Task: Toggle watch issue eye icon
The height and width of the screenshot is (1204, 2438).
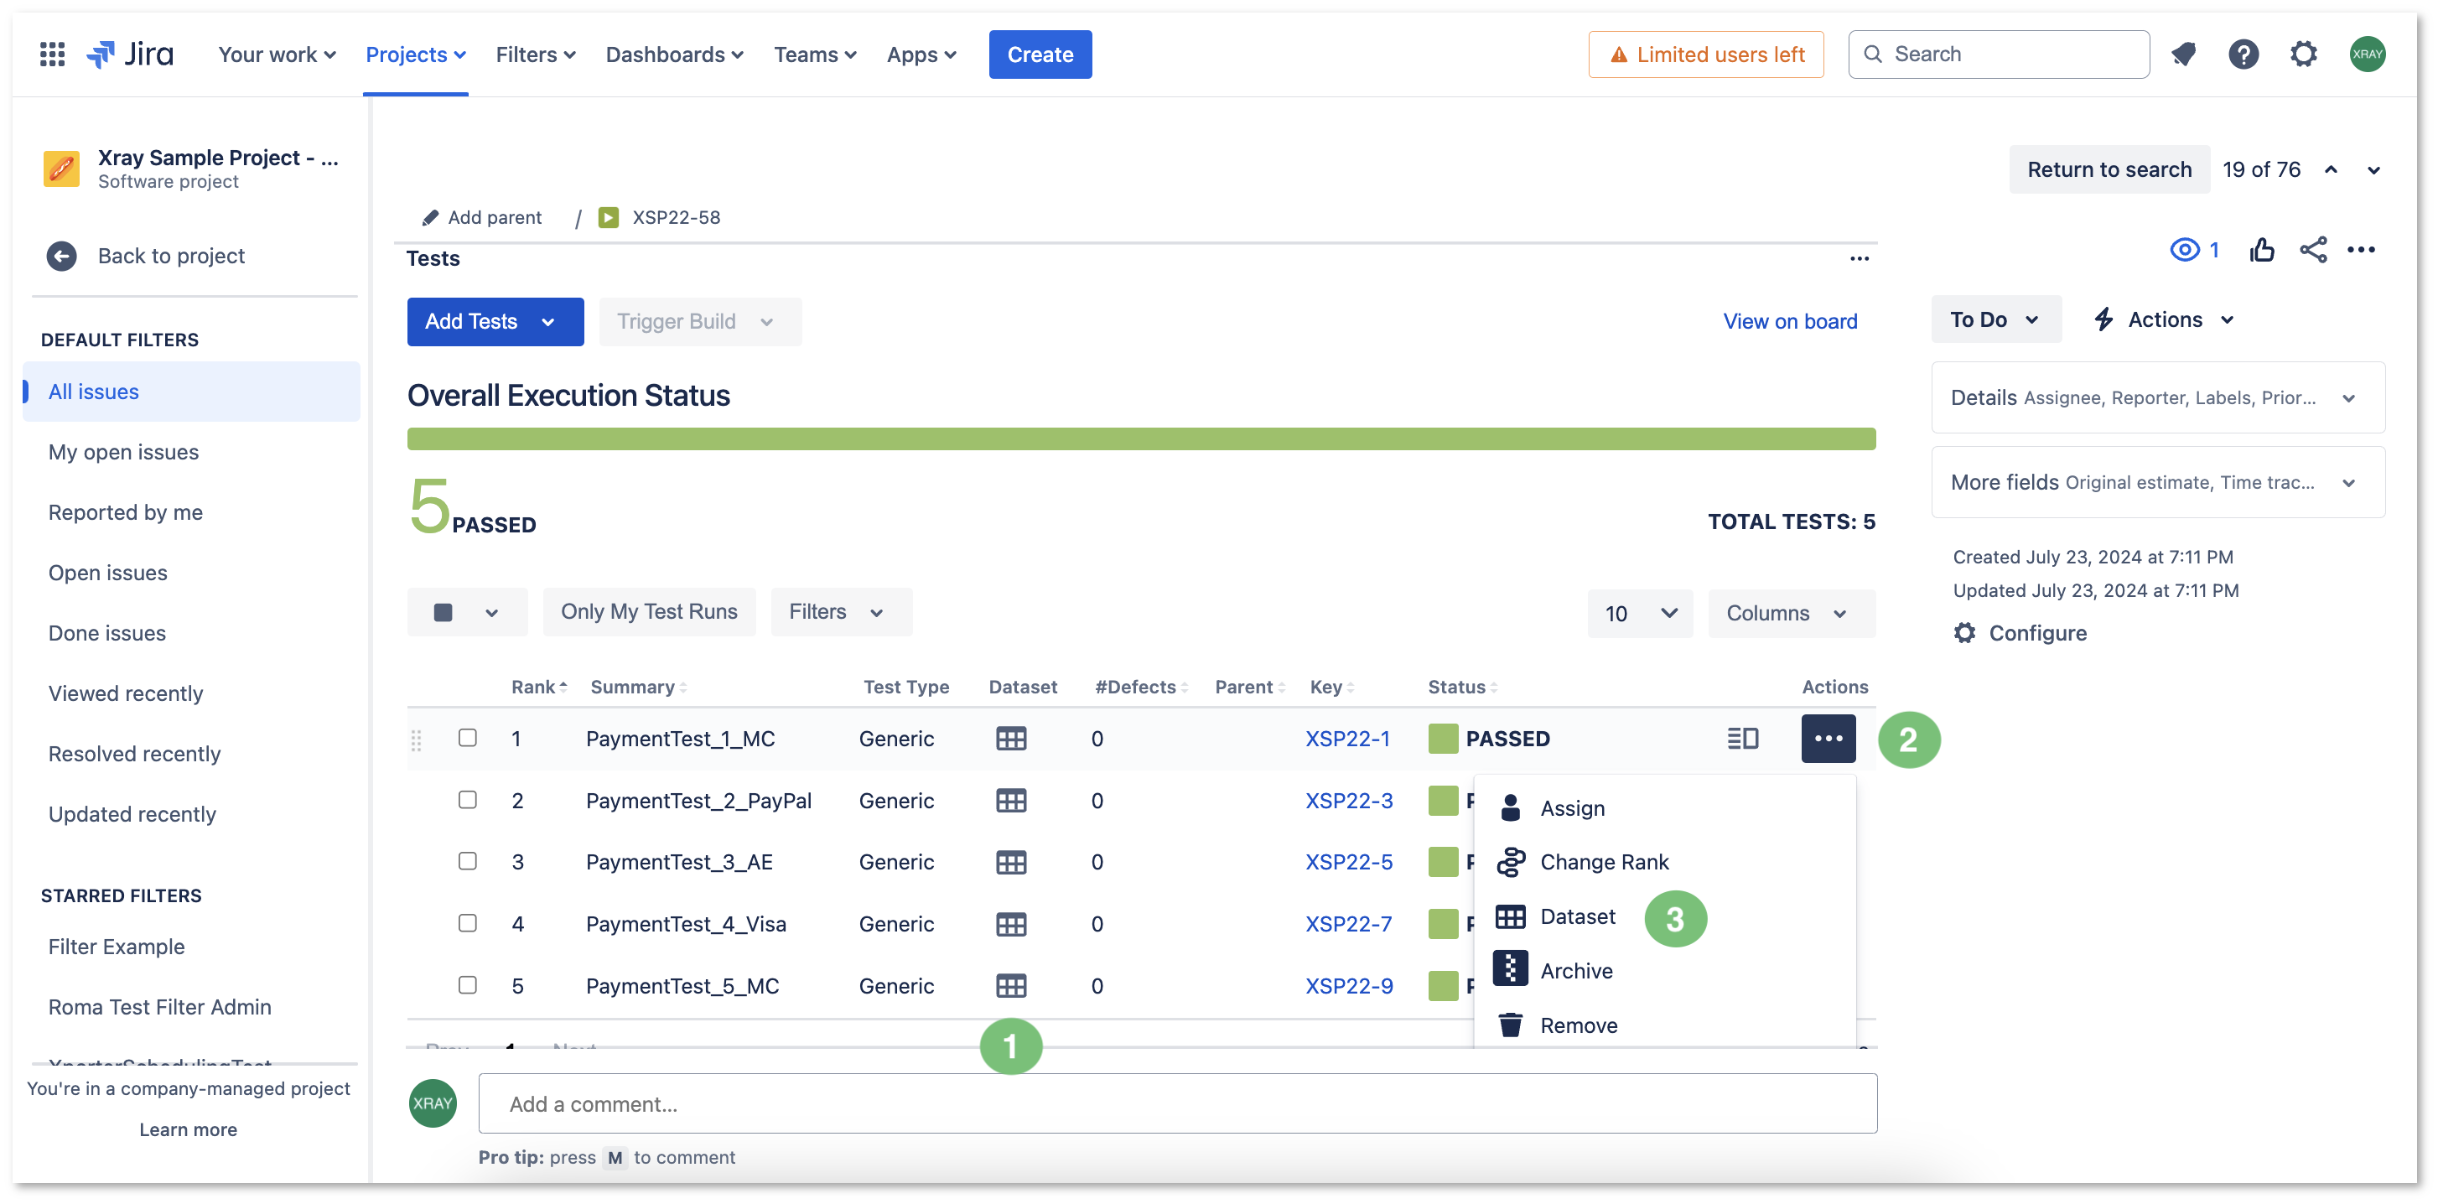Action: tap(2184, 250)
